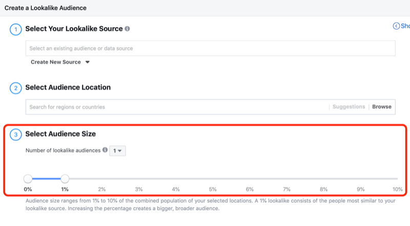Choose the 7% mark on the slider
The width and height of the screenshot is (410, 226).
coord(286,179)
